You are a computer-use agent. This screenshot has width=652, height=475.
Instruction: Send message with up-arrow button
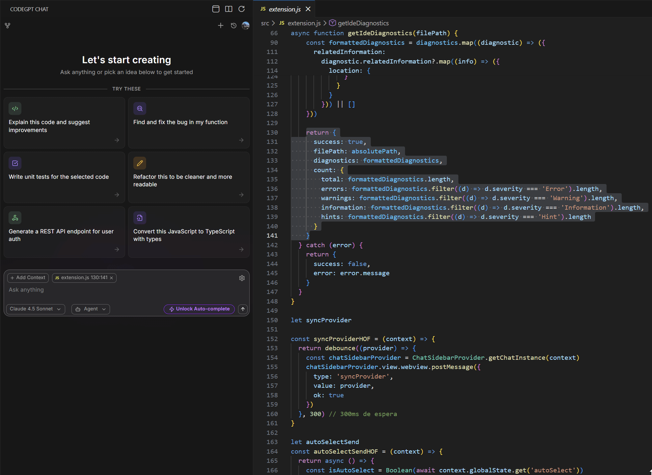pyautogui.click(x=243, y=309)
